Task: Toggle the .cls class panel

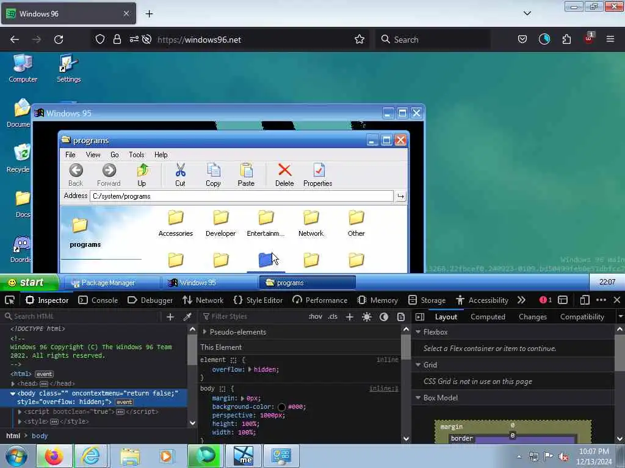Action: [x=333, y=317]
